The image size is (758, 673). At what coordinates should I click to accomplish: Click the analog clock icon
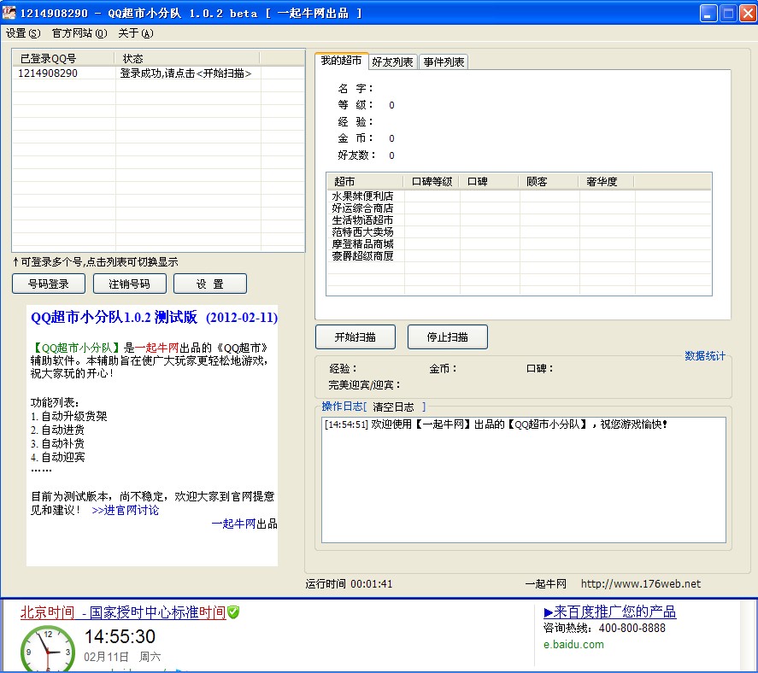pyautogui.click(x=48, y=649)
